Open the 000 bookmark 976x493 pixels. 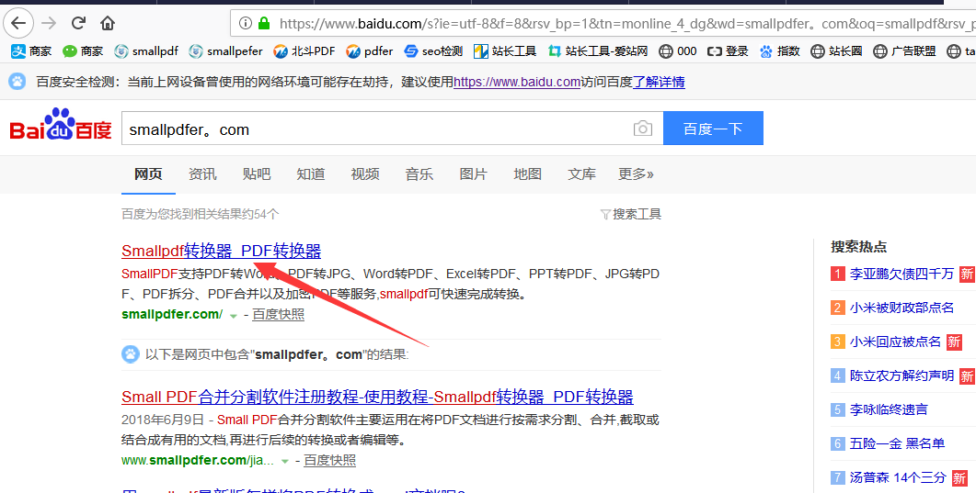click(x=678, y=51)
